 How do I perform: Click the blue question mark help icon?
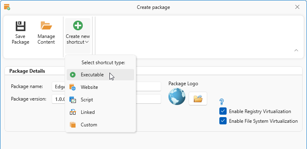click(x=222, y=102)
